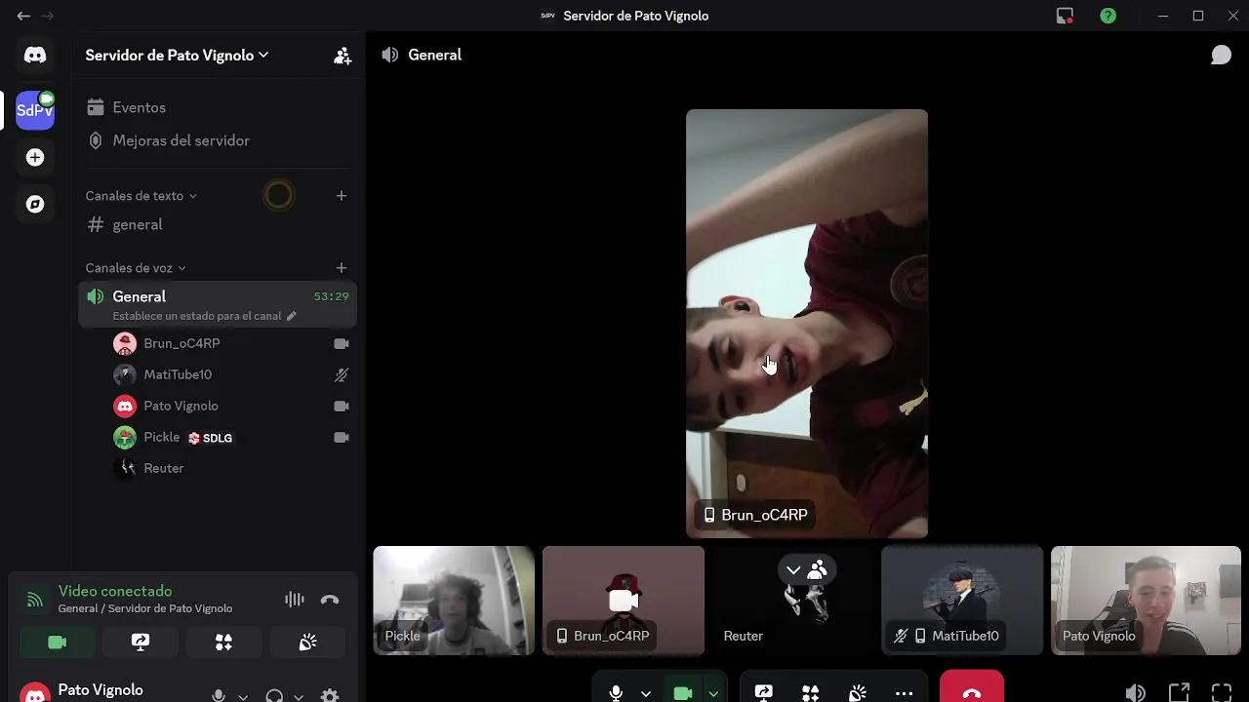This screenshot has width=1249, height=702.
Task: Click the SDLG tag next to Pickle
Action: pyautogui.click(x=211, y=438)
